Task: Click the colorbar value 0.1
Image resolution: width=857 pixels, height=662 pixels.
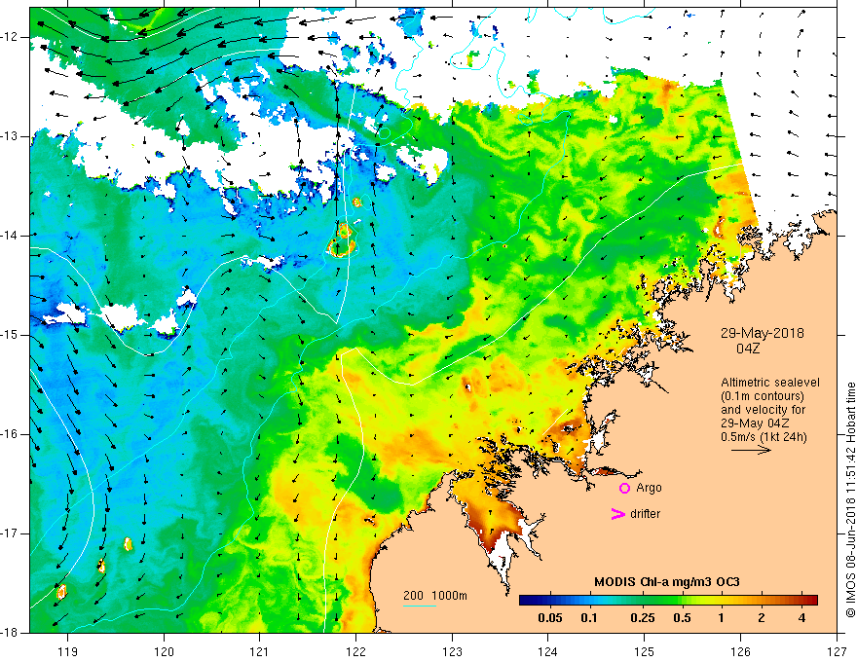Action: (588, 618)
